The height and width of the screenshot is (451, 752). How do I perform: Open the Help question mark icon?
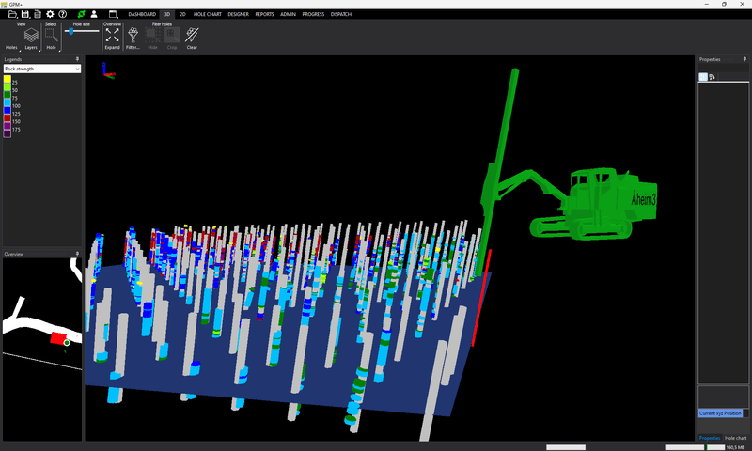pos(62,14)
